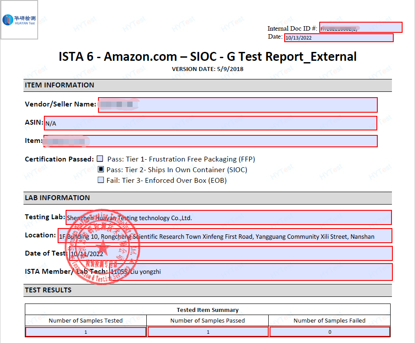415x343 pixels.
Task: Select the Date of Test field
Action: click(231, 253)
